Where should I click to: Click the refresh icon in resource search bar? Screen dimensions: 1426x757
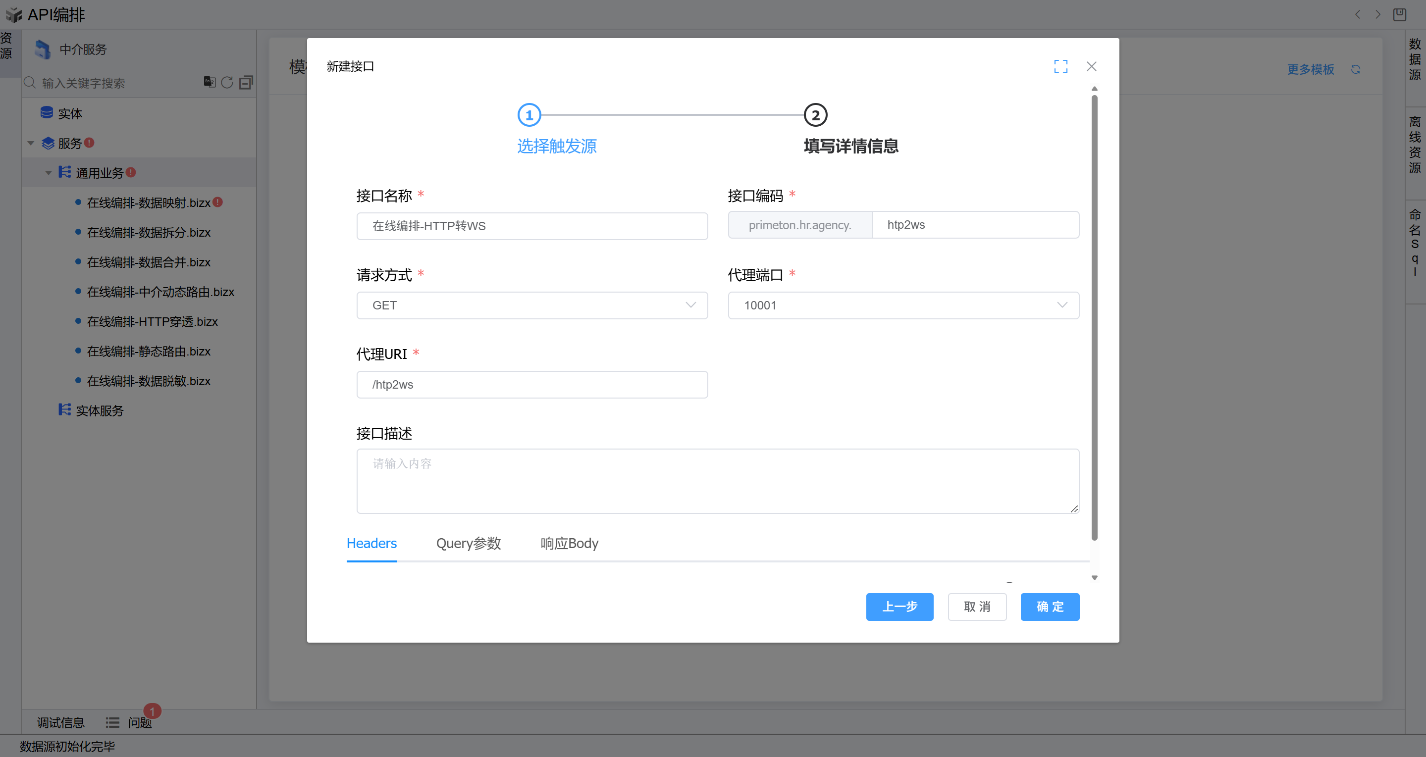coord(227,83)
